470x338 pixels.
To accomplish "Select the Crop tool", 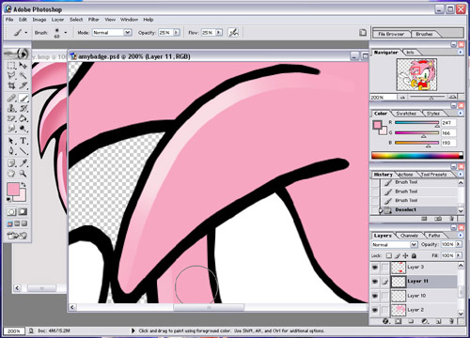I will click(11, 85).
